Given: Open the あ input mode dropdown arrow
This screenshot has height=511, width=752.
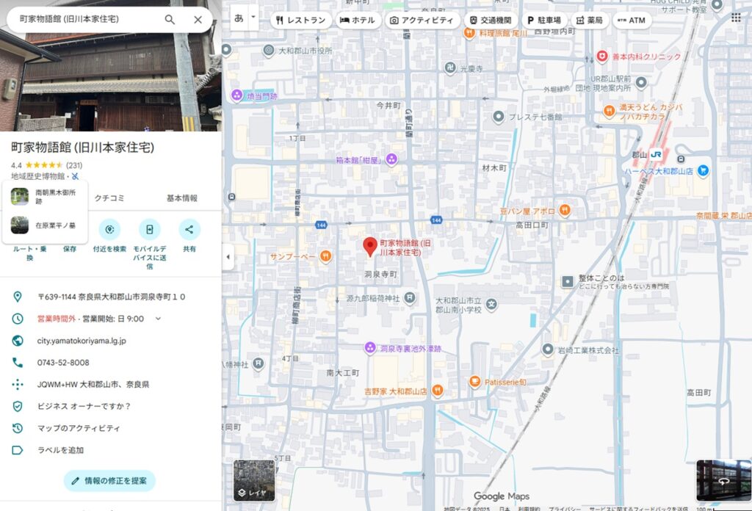Looking at the screenshot, I should point(253,16).
